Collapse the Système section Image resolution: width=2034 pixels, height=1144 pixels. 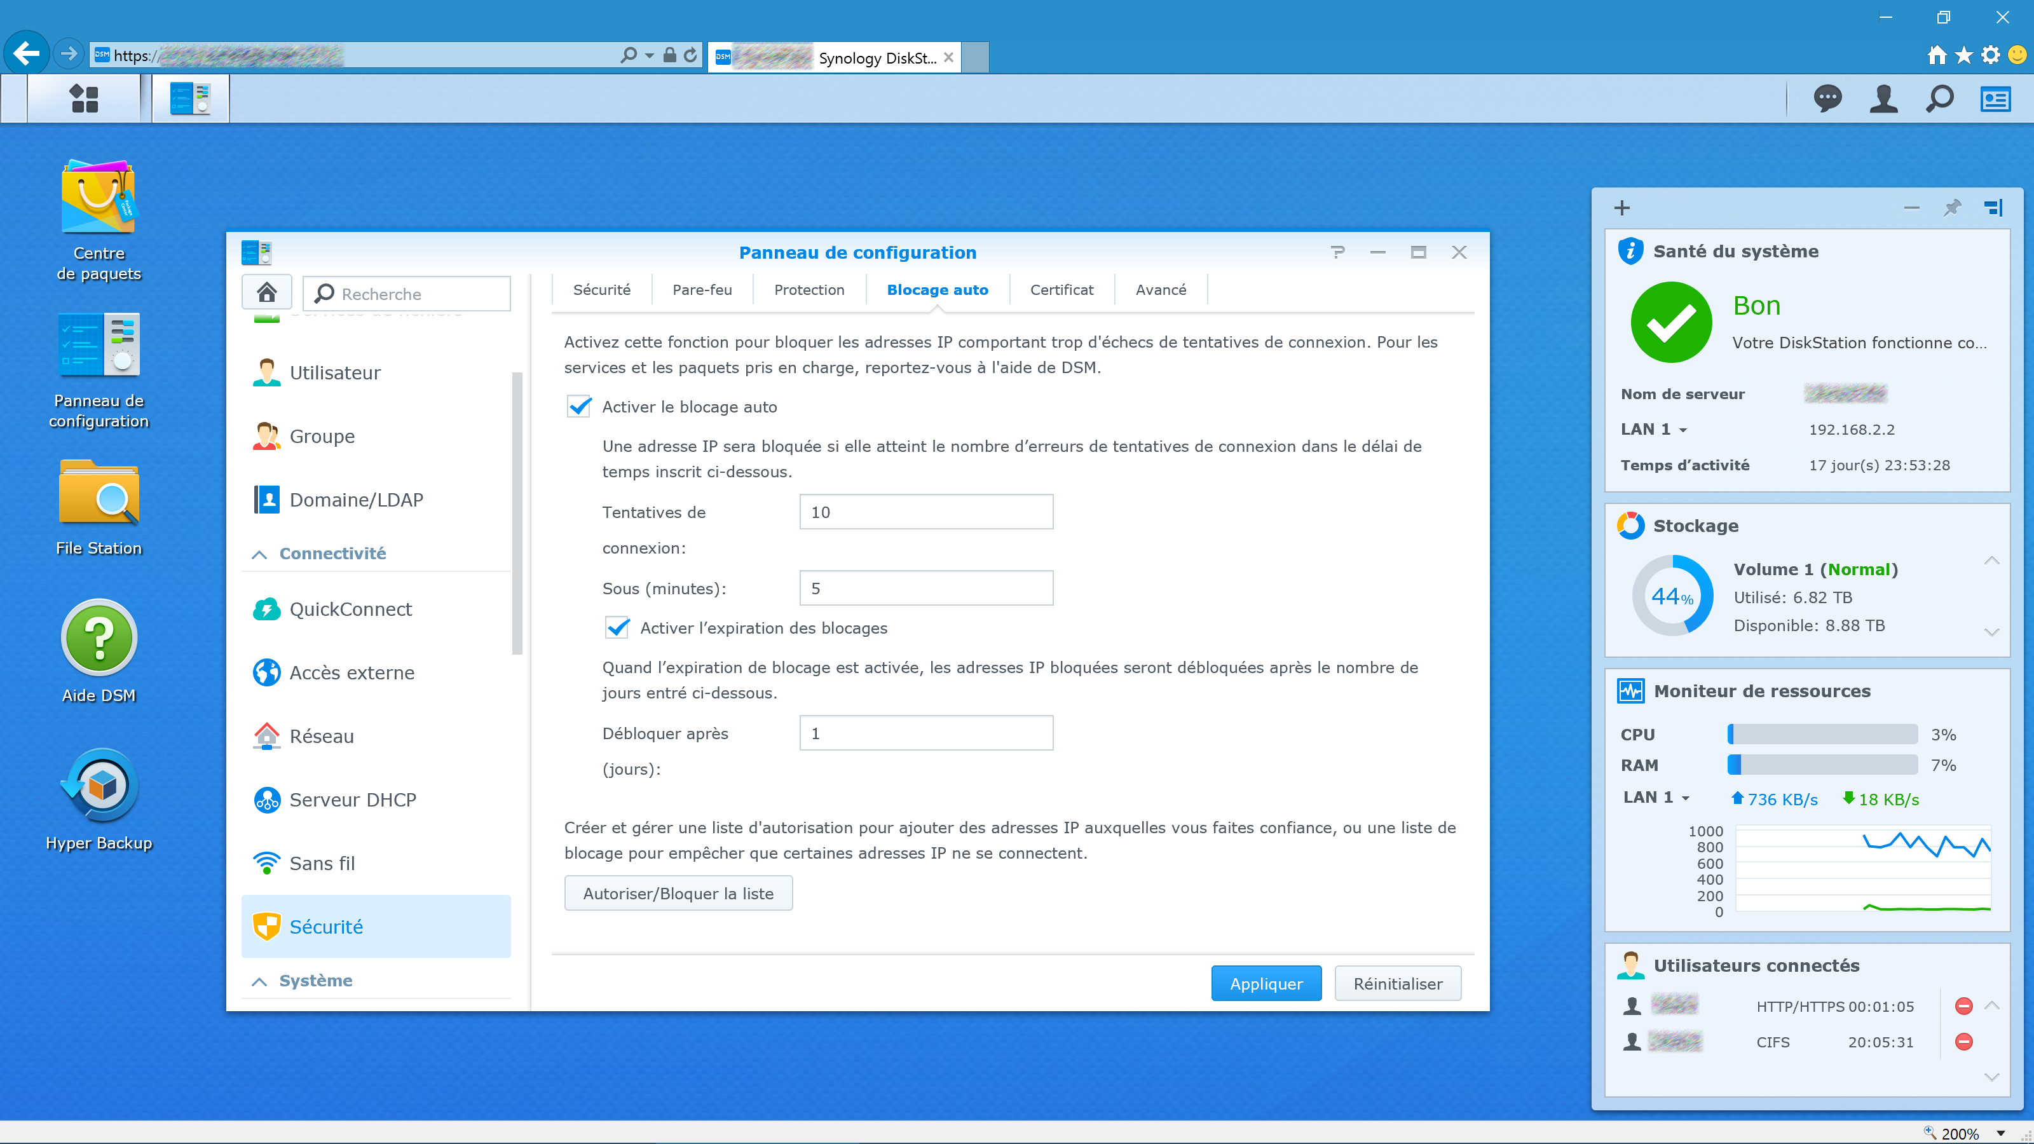tap(259, 981)
